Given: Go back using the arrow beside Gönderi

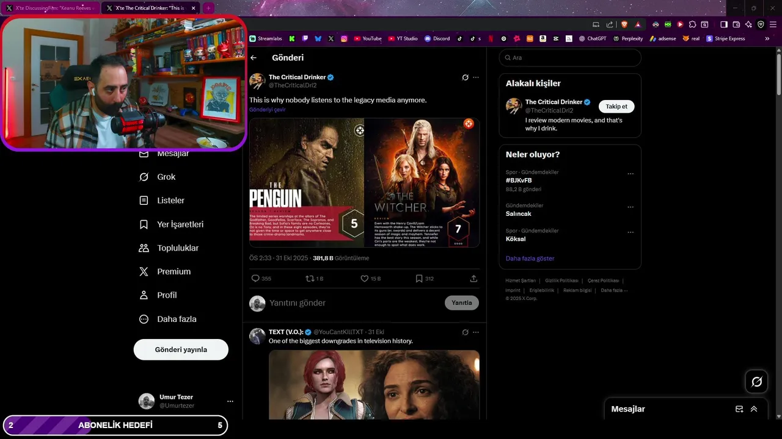Looking at the screenshot, I should pyautogui.click(x=254, y=58).
